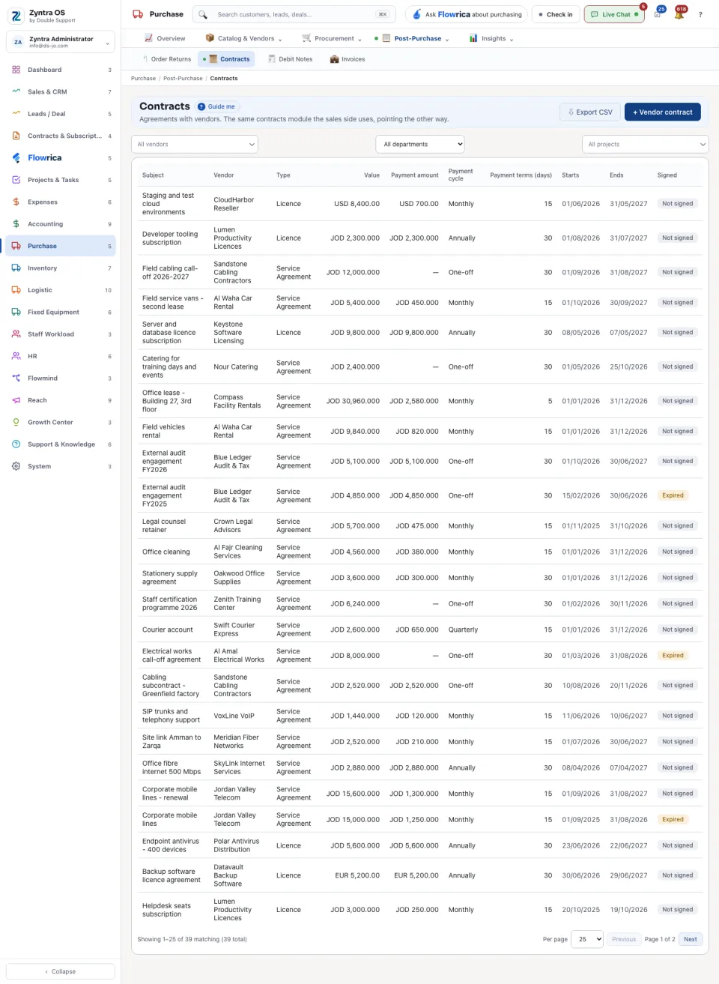Screen dimensions: 719x984
Task: Open System gear icon in sidebar
Action: [16, 466]
